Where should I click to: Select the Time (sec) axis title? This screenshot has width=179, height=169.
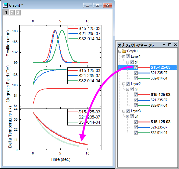[x=60, y=159]
